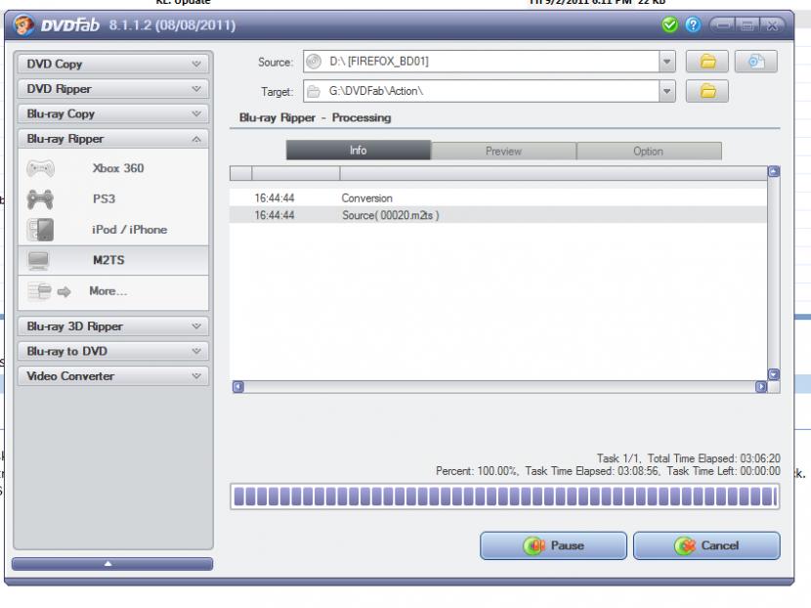Switch to the Info tab

(359, 151)
